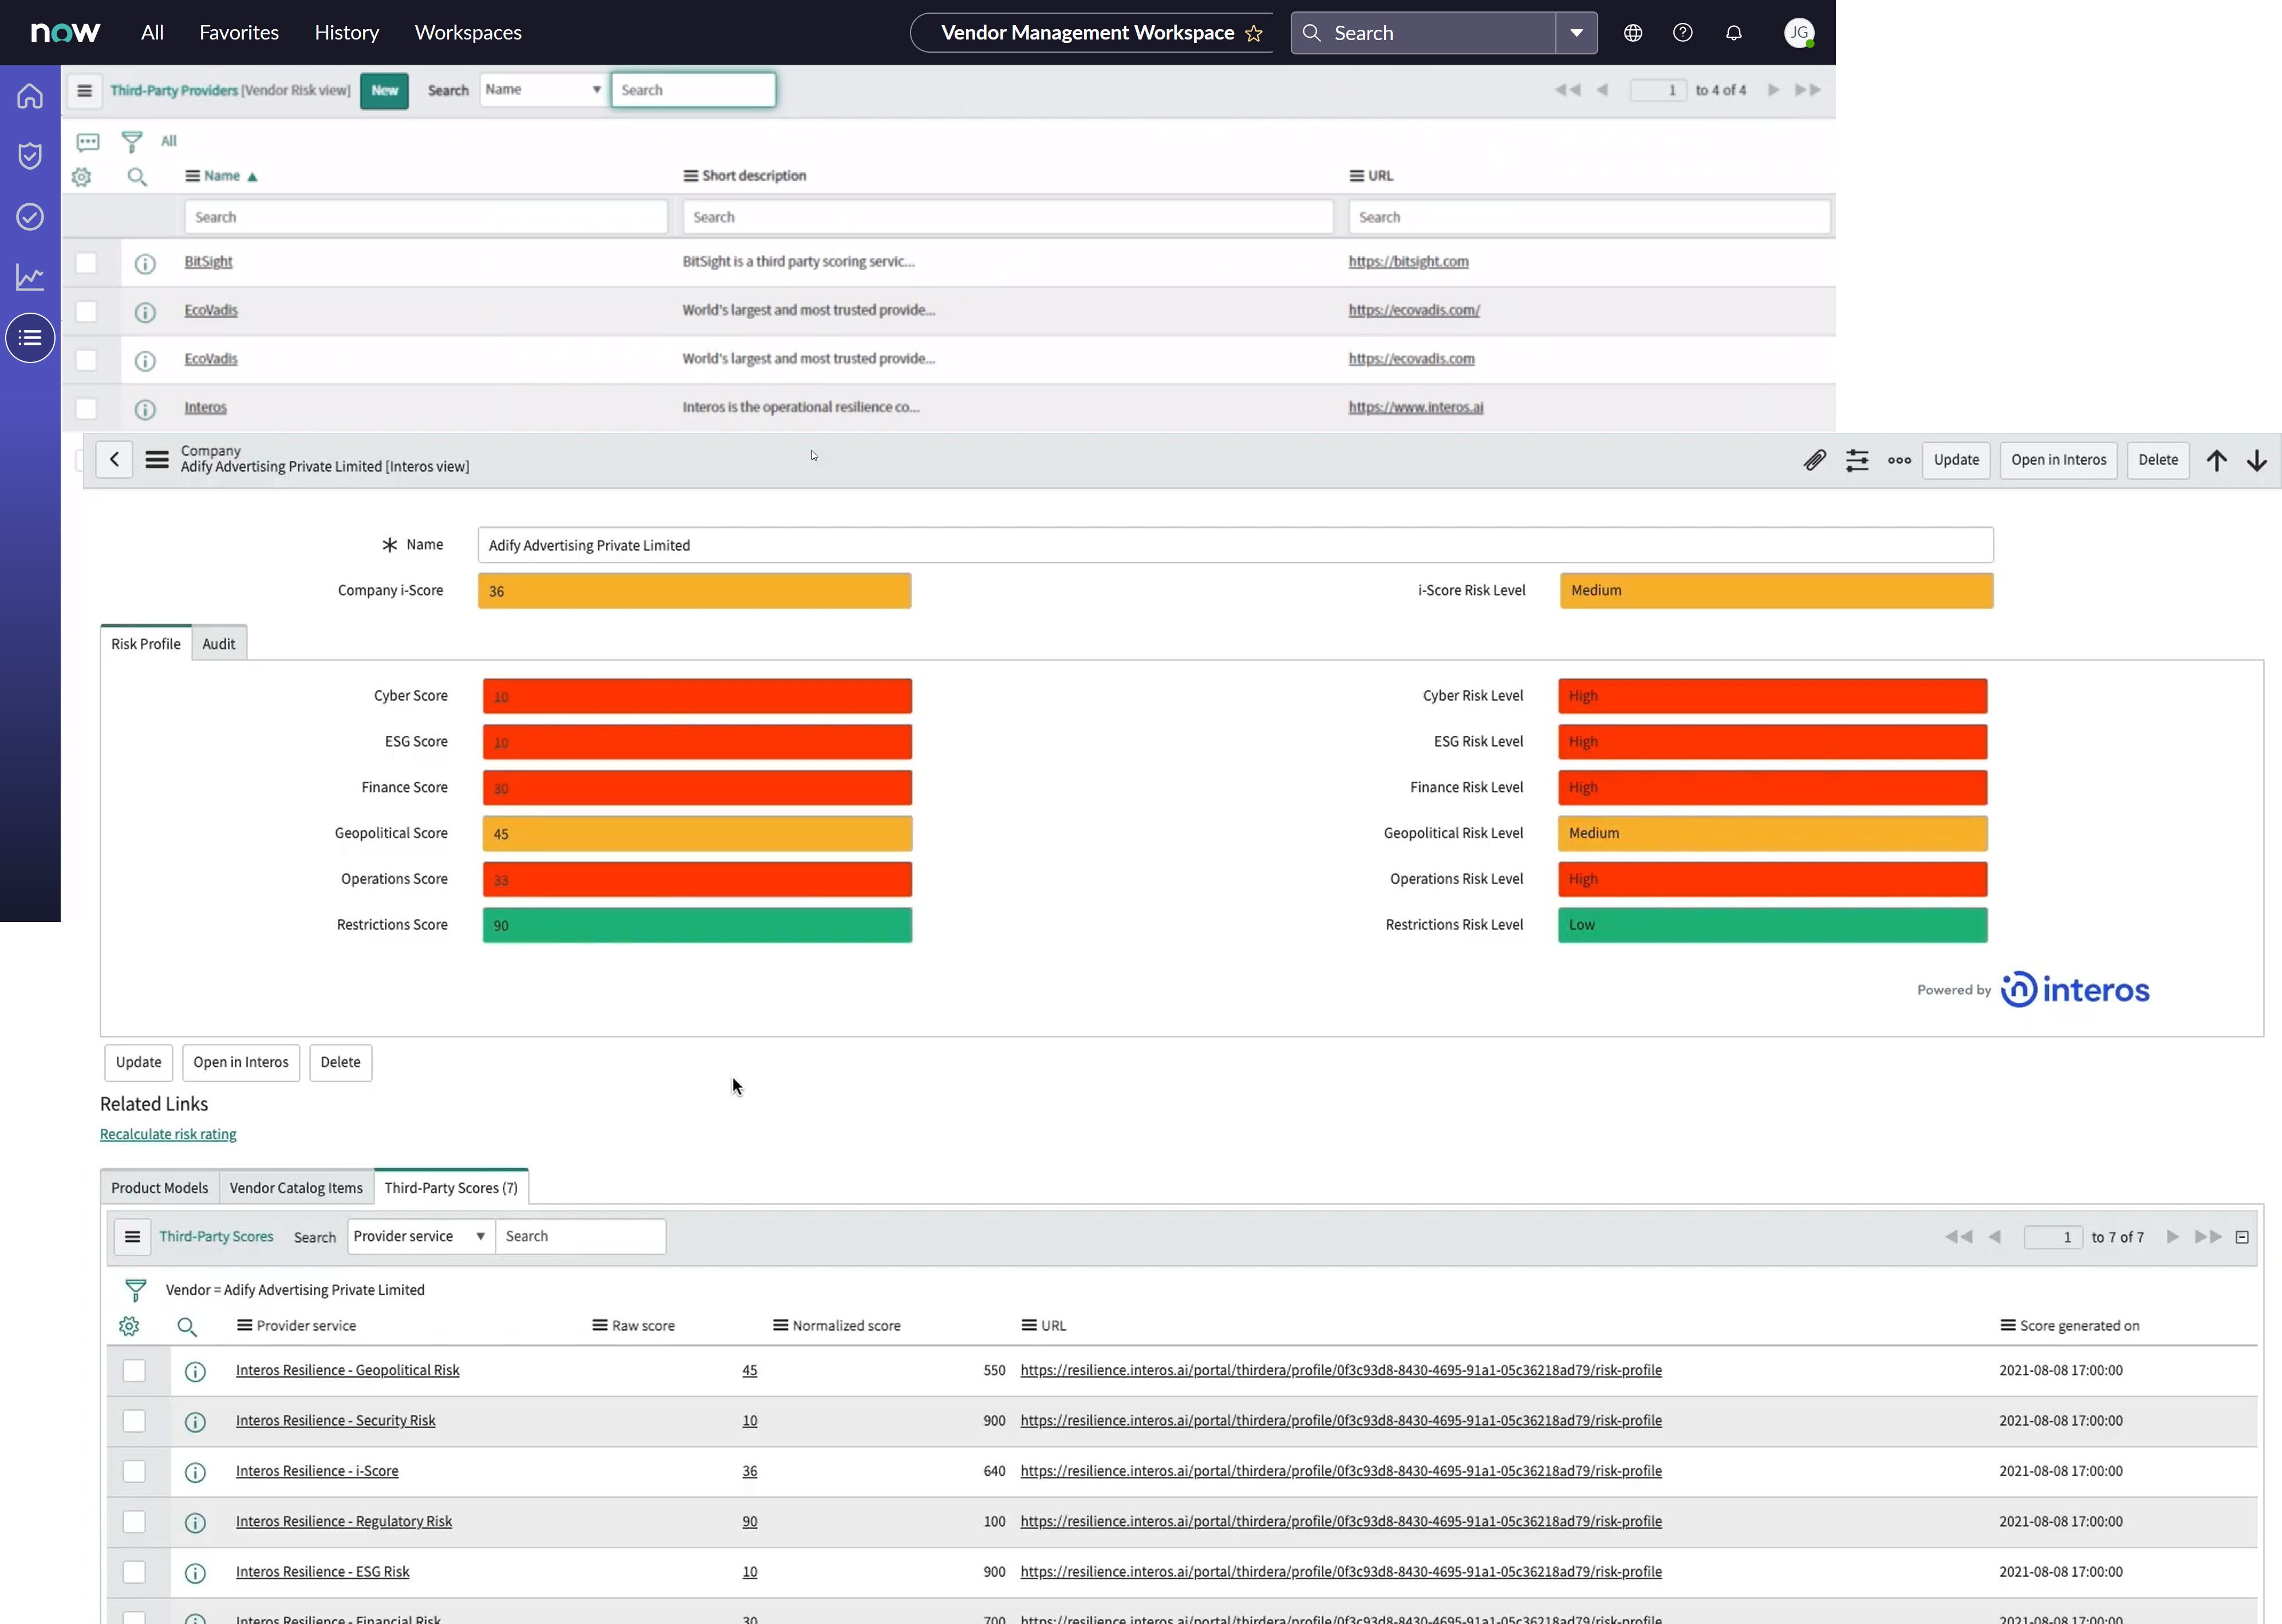Open Third-Party Scores filter funnel icon
Viewport: 2282px width, 1624px height.
pyautogui.click(x=135, y=1290)
